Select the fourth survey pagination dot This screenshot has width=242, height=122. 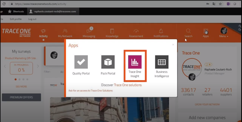[27, 79]
